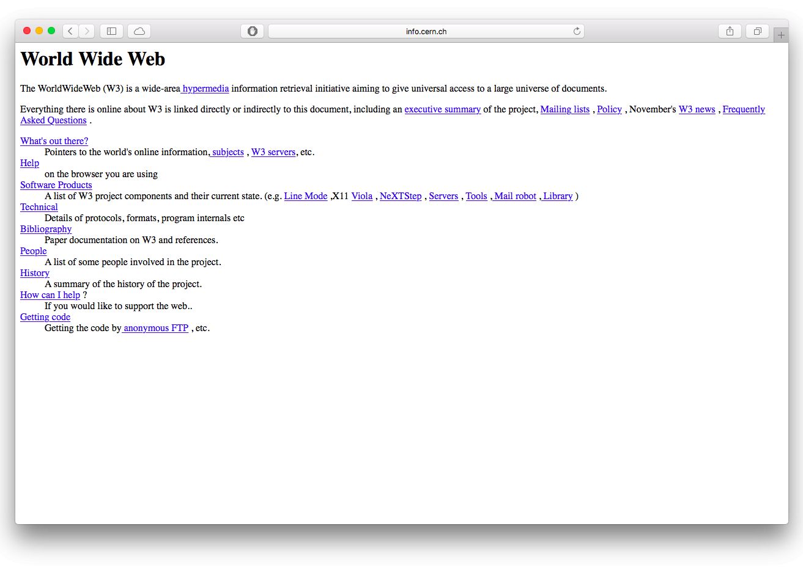
Task: Show all open tabs
Action: tap(757, 31)
